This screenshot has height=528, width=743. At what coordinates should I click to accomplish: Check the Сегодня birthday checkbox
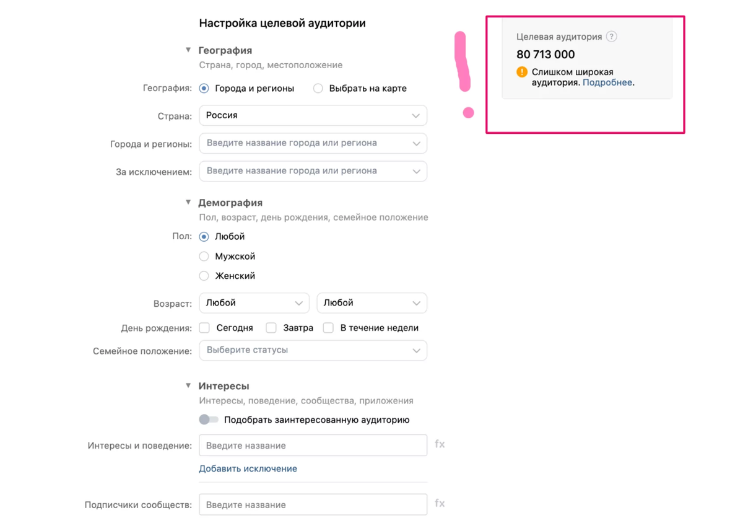(x=204, y=327)
